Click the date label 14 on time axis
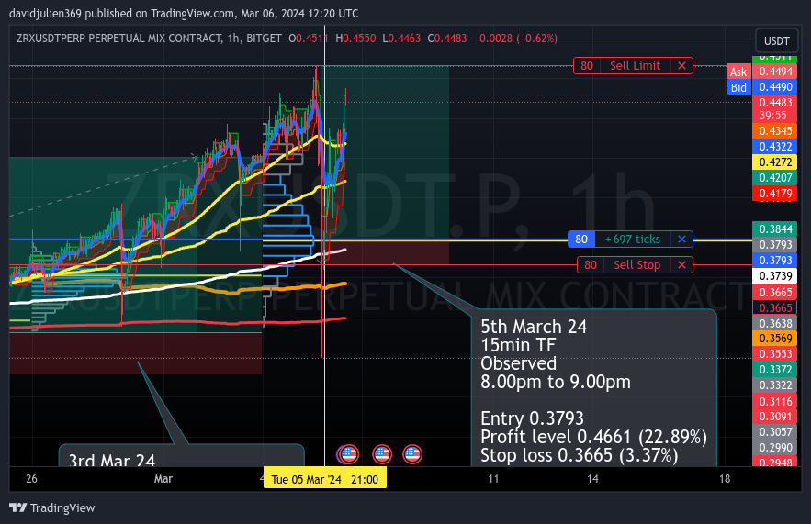811x524 pixels. (592, 478)
